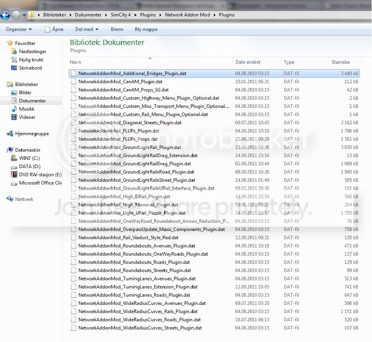Select NetworkAddonMod_Custom_Rail_Menu_Plugin_Optional.dat file
Screen dimensions: 372x342
(214, 115)
